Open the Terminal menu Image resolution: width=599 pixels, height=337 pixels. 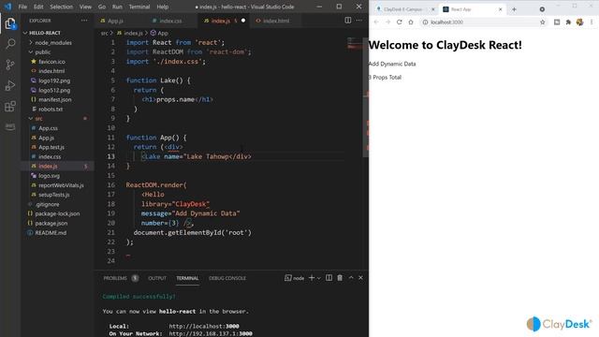tap(139, 7)
